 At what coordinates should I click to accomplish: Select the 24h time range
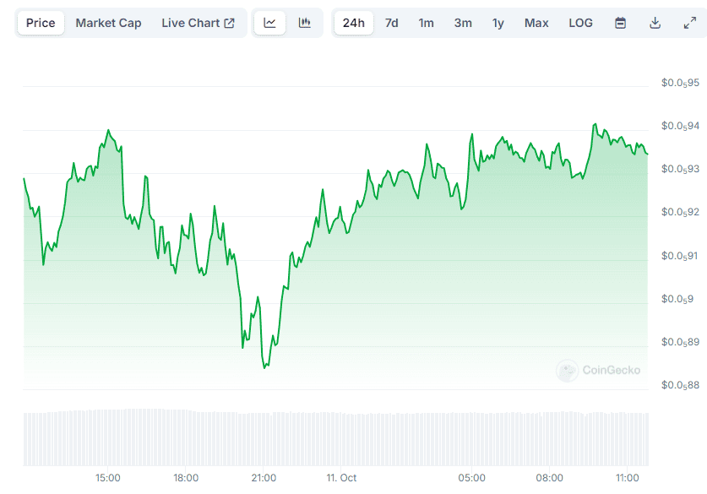[353, 23]
